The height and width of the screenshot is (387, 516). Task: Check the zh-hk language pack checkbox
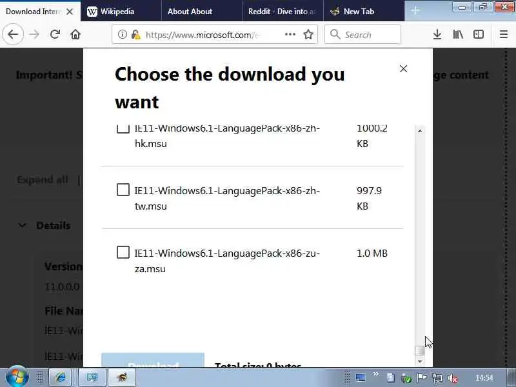[x=123, y=128]
